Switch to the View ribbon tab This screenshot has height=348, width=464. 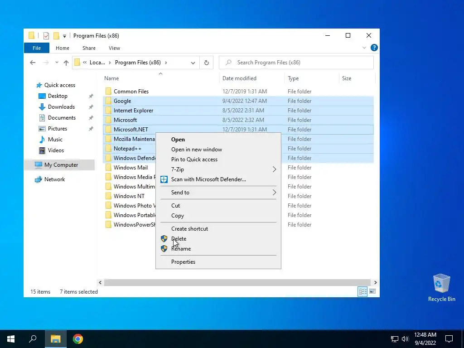(114, 48)
